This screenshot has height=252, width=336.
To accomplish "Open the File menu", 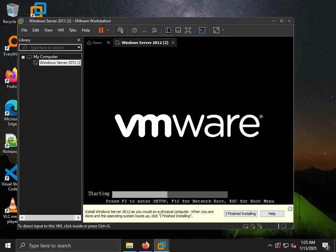I will (24, 30).
